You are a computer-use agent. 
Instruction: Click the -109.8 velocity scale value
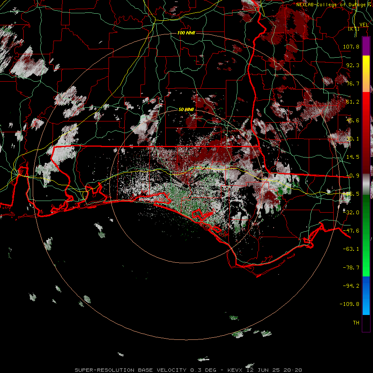coord(349,304)
